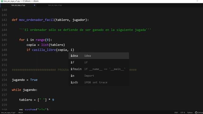Viewport: 203px width, 114px height.
Task: Click 'True' on line 154
Action: 34,80
